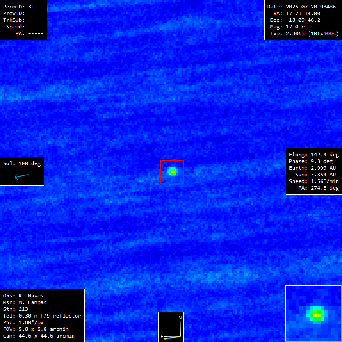Screen dimensions: 342x342
Task: Click the 'FOV: 5.8 x 5.8 arcmin' text
Action: [x=36, y=329]
